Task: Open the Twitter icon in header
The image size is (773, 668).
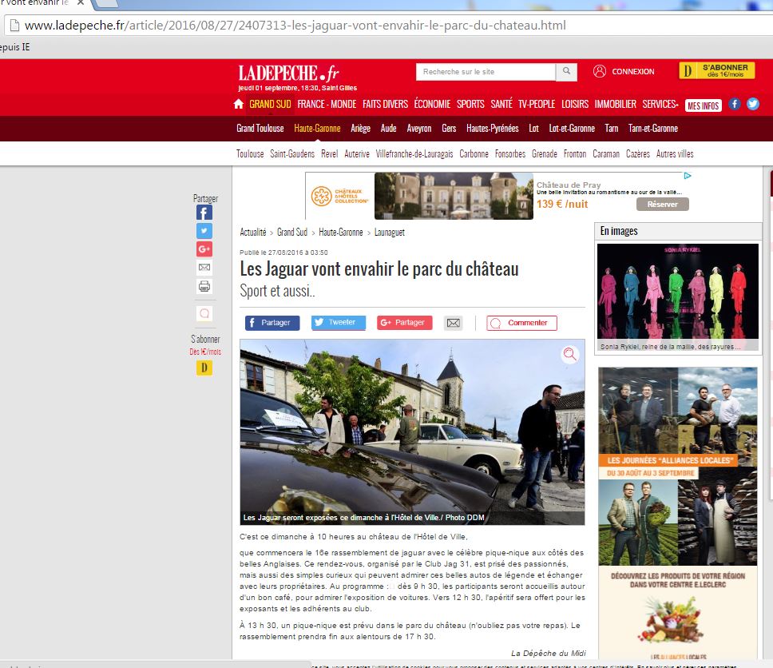Action: coord(753,104)
